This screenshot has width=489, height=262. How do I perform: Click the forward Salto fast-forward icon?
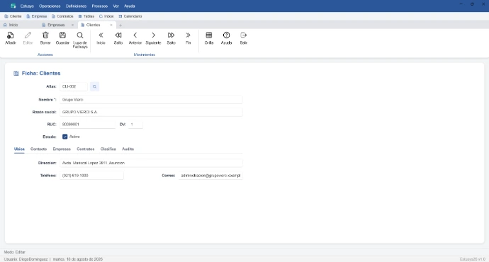(x=171, y=35)
